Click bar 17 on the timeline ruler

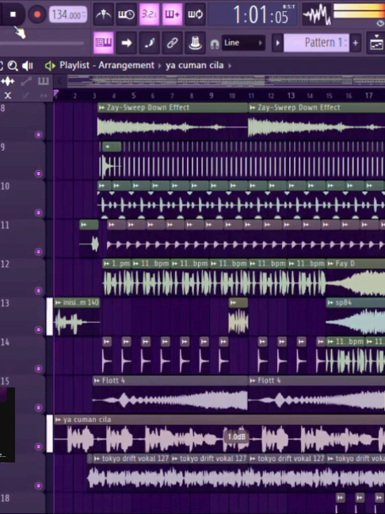368,95
